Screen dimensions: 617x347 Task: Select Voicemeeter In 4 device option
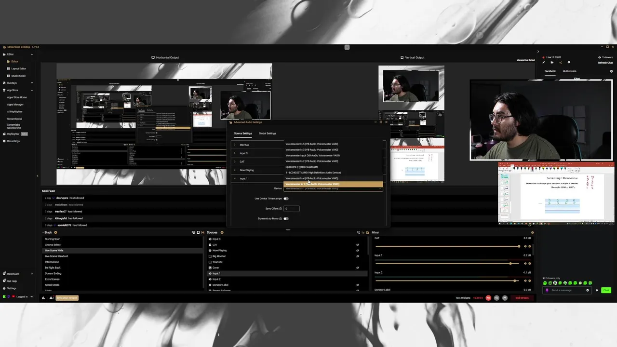[334, 178]
